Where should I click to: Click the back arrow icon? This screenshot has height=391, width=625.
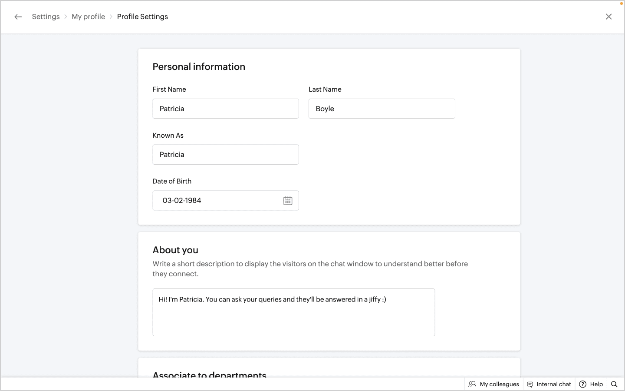pos(18,17)
